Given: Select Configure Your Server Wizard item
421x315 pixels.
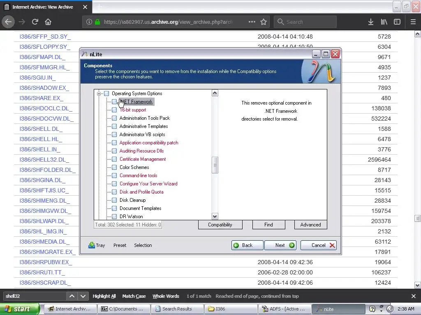Looking at the screenshot, I should coord(148,184).
